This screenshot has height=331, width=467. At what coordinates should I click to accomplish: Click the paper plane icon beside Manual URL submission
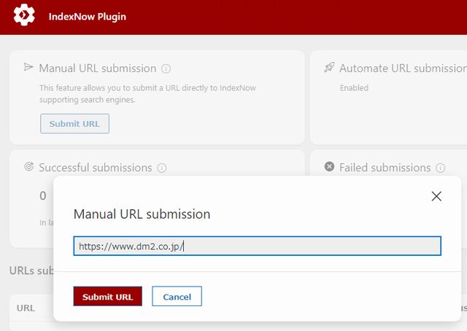(x=28, y=67)
